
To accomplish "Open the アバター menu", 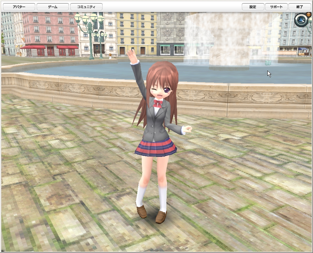I will tap(19, 7).
